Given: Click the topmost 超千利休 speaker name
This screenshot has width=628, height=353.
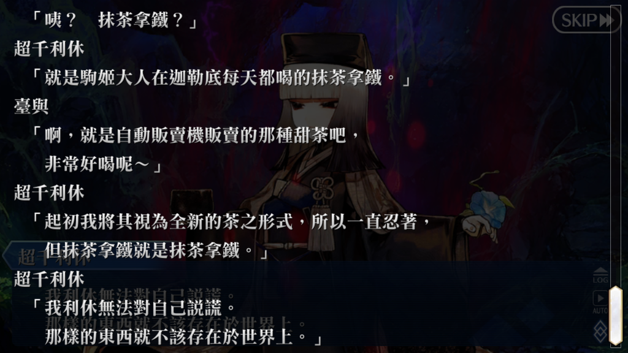Looking at the screenshot, I should 49,49.
